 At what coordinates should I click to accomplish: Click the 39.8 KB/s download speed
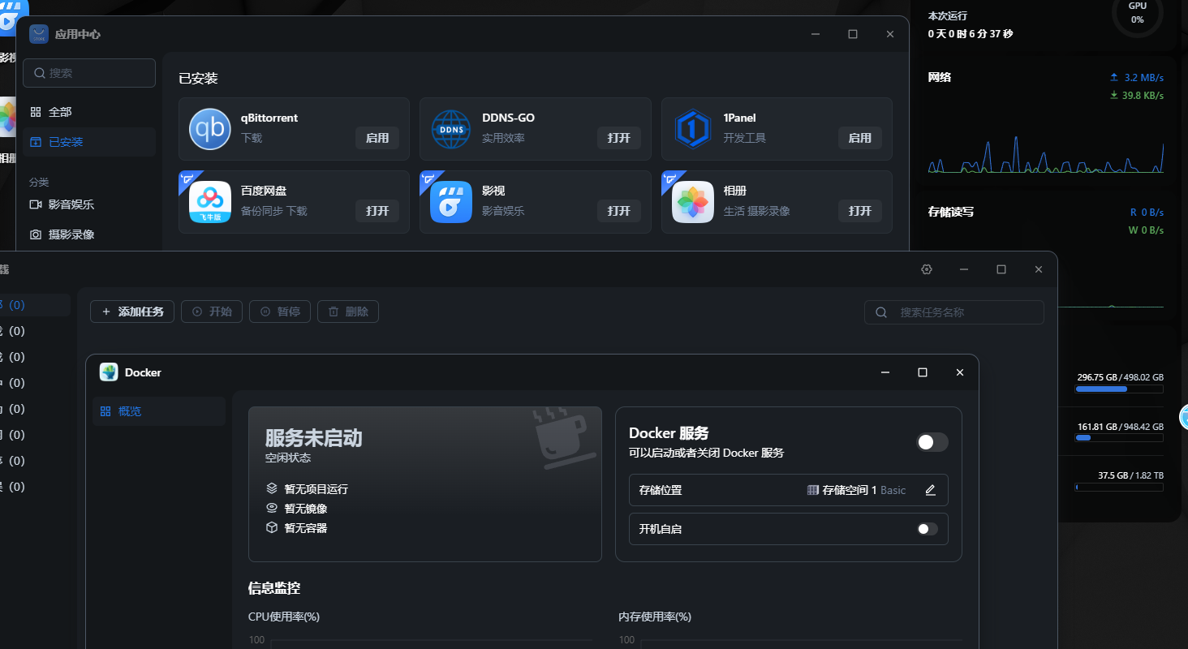pyautogui.click(x=1142, y=96)
